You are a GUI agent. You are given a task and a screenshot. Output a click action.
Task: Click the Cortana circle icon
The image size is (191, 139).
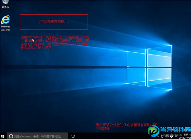[x=11, y=136]
